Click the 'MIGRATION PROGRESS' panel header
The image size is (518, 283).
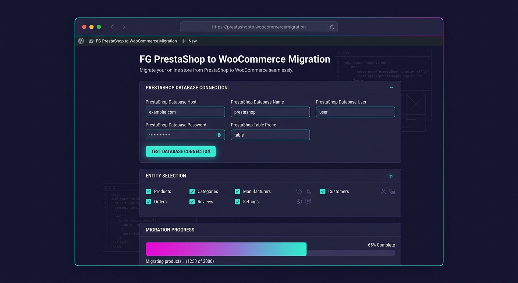click(270, 230)
